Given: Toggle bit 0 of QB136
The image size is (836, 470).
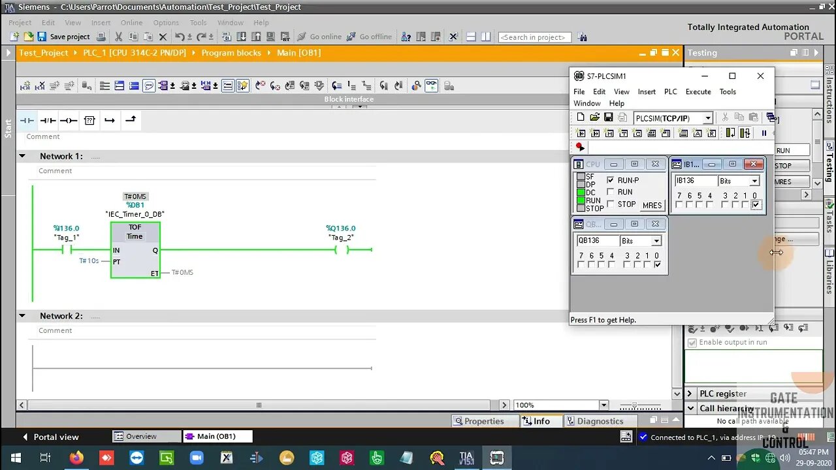Looking at the screenshot, I should coord(657,264).
